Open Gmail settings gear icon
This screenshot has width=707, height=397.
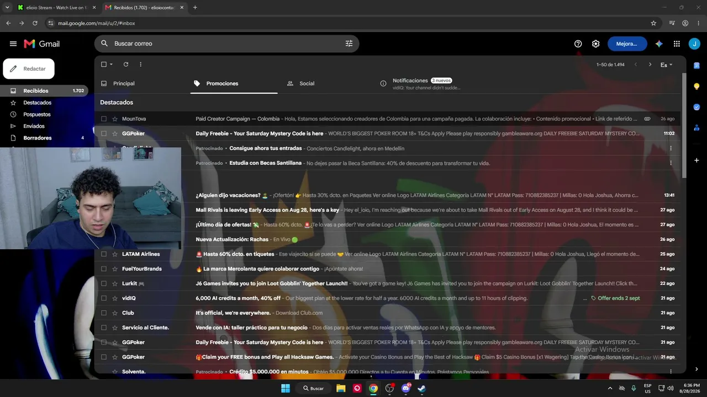[595, 44]
